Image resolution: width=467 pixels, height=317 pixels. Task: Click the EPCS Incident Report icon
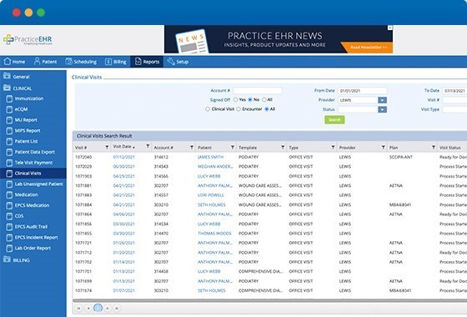9,238
